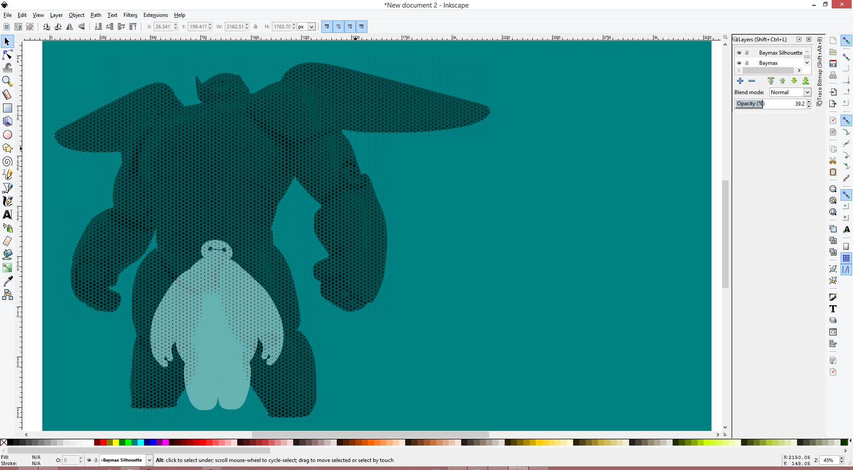The image size is (853, 470).
Task: Open the Extensions menu
Action: pyautogui.click(x=155, y=15)
